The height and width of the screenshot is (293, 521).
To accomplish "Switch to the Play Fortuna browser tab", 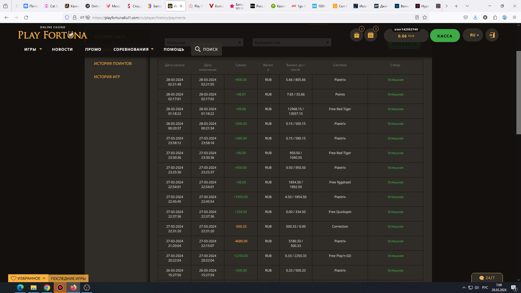I will (196, 6).
